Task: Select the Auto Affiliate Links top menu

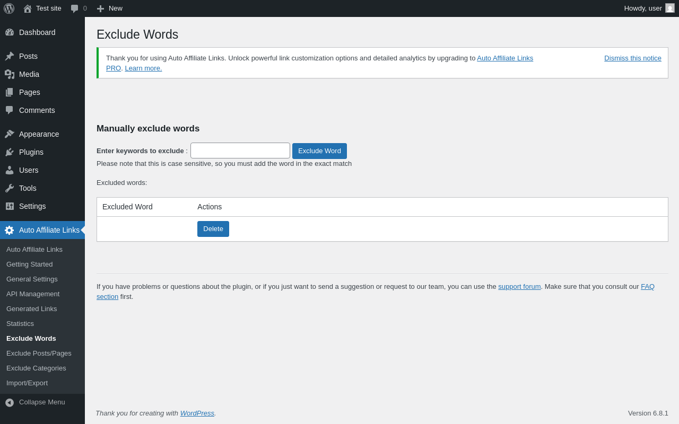Action: 42,230
